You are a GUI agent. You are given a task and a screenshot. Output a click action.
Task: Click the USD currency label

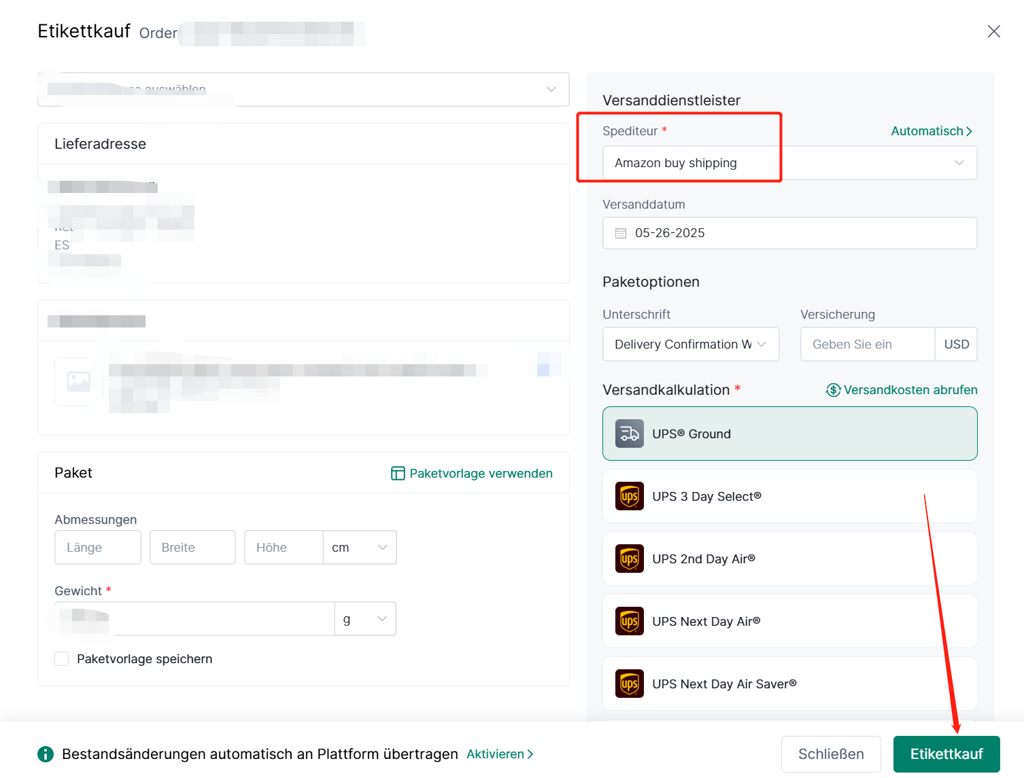click(x=956, y=344)
